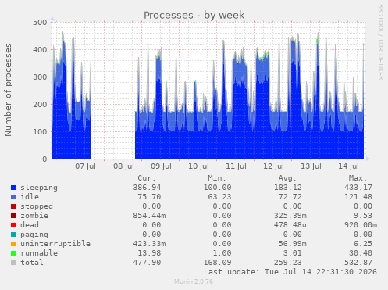
Task: Select the 'dead' legend label
Action: pos(30,225)
